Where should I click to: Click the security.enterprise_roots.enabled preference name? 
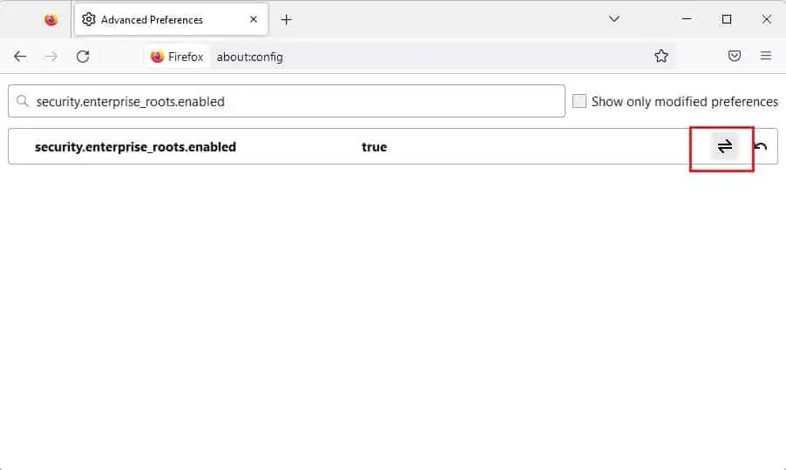[135, 146]
